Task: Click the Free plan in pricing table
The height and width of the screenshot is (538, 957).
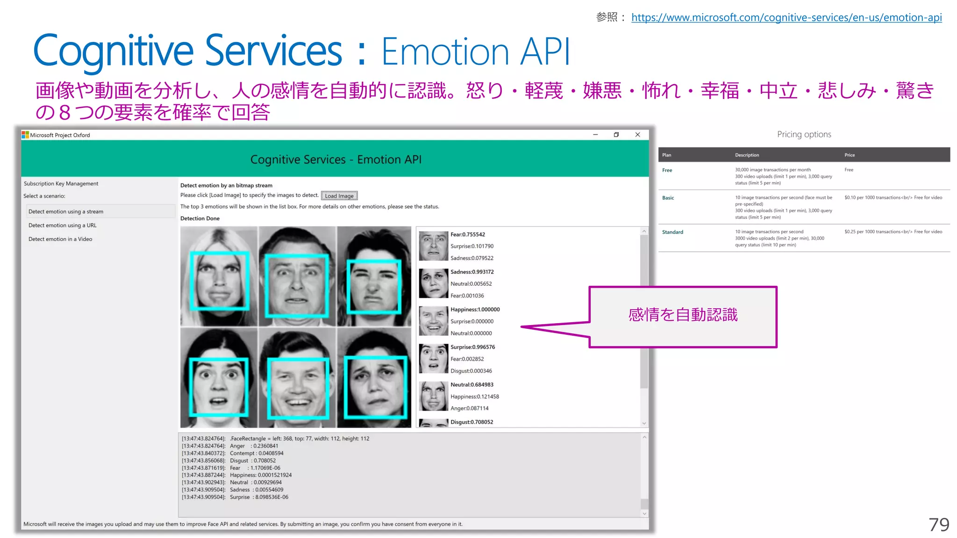Action: pyautogui.click(x=667, y=170)
